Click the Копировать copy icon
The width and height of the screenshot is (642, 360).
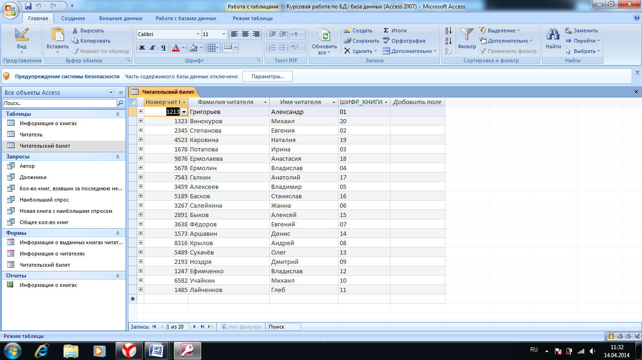tap(76, 41)
